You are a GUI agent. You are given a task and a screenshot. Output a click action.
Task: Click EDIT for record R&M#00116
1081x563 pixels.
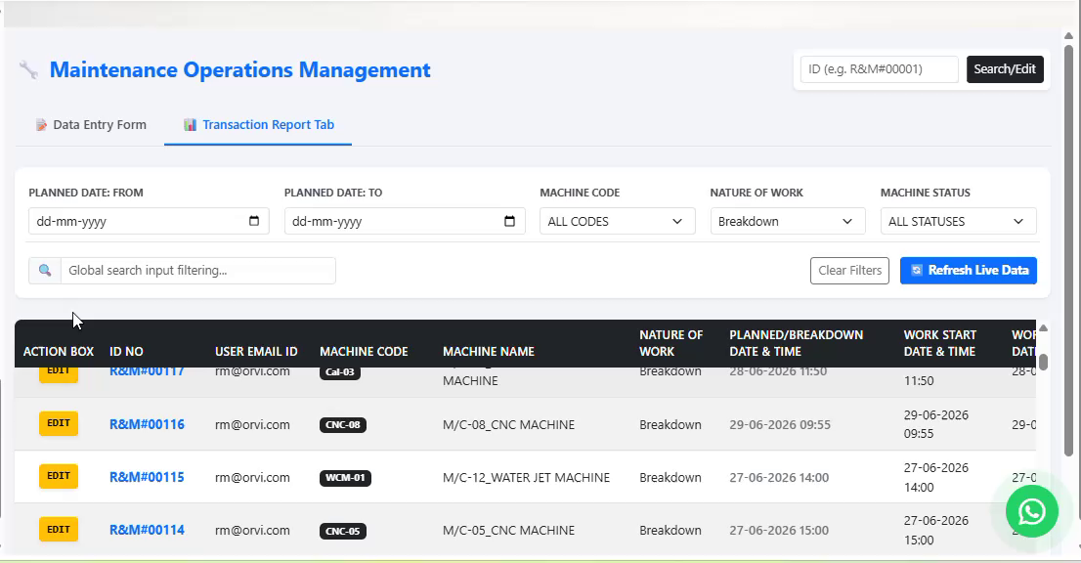click(59, 423)
